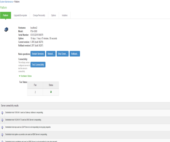The image size is (170, 142).
Task: Click the Restart Services button
Action: click(x=38, y=54)
